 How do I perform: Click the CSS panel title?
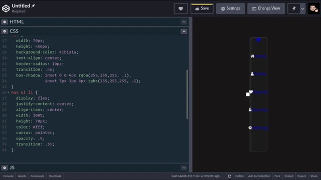point(14,31)
